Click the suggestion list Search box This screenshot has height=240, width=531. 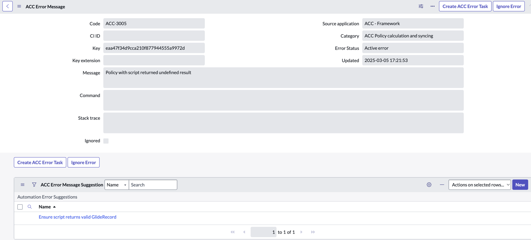pos(153,185)
